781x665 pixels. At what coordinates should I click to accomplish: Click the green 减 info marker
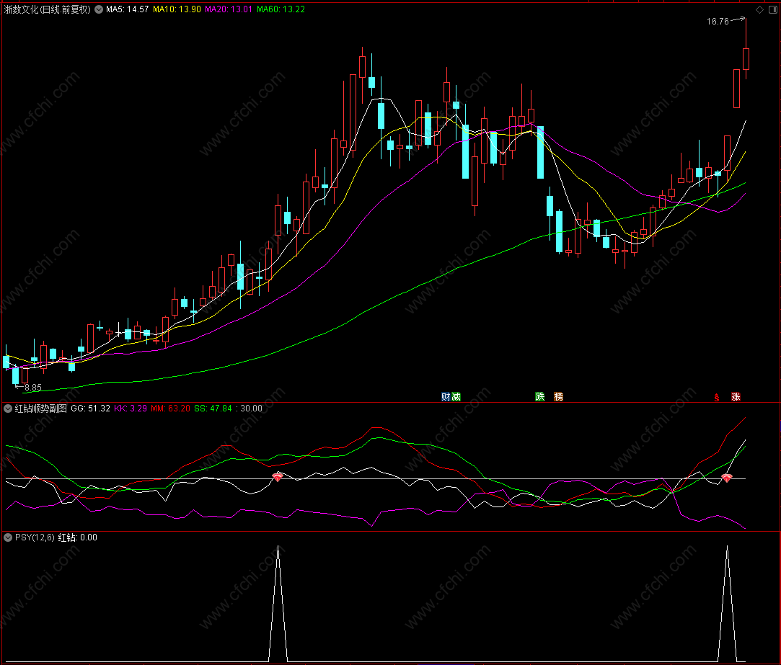pyautogui.click(x=456, y=397)
